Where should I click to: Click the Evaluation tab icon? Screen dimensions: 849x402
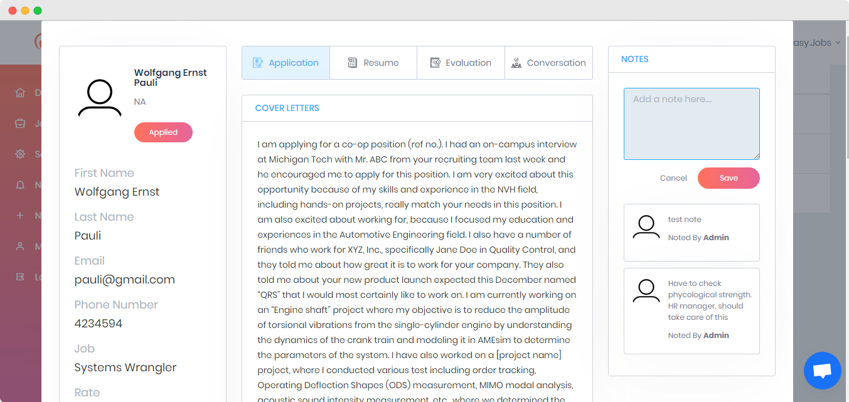pos(435,63)
